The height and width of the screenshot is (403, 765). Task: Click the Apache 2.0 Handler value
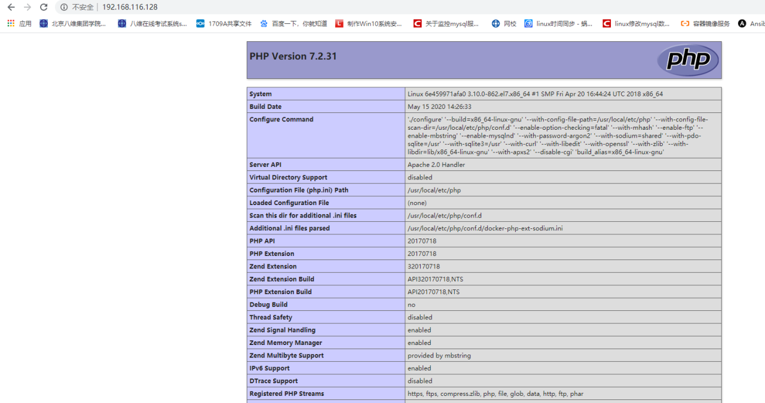(436, 164)
